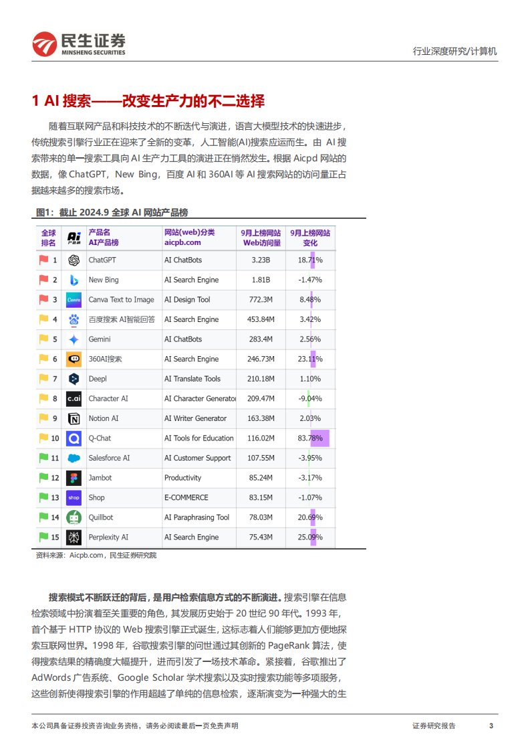Click the Quillbot green logo icon
Image resolution: width=530 pixels, height=751 pixels.
point(74,517)
